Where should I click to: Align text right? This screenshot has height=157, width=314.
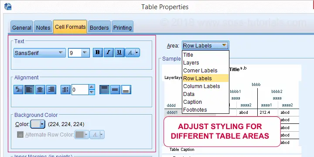[51, 89]
